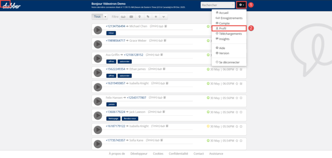The width and height of the screenshot is (332, 158).
Task: Open note icon on Michael Chen row
Action: (166, 26)
